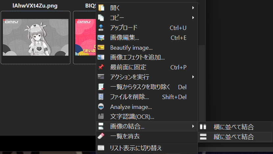
Task: Click the upload icon beside アップロード
Action: [101, 28]
